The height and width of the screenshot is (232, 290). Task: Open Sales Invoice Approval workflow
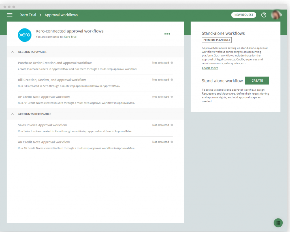coord(42,125)
